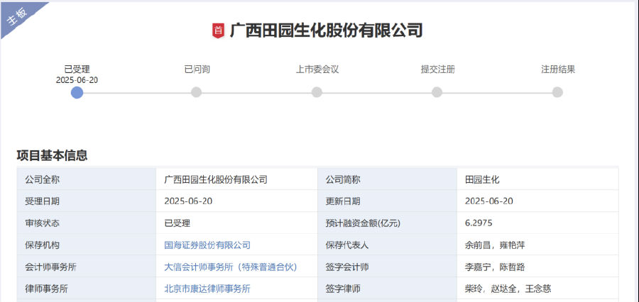Image resolution: width=639 pixels, height=302 pixels.
Task: Select the 已问询 progress step dot
Action: (x=197, y=92)
